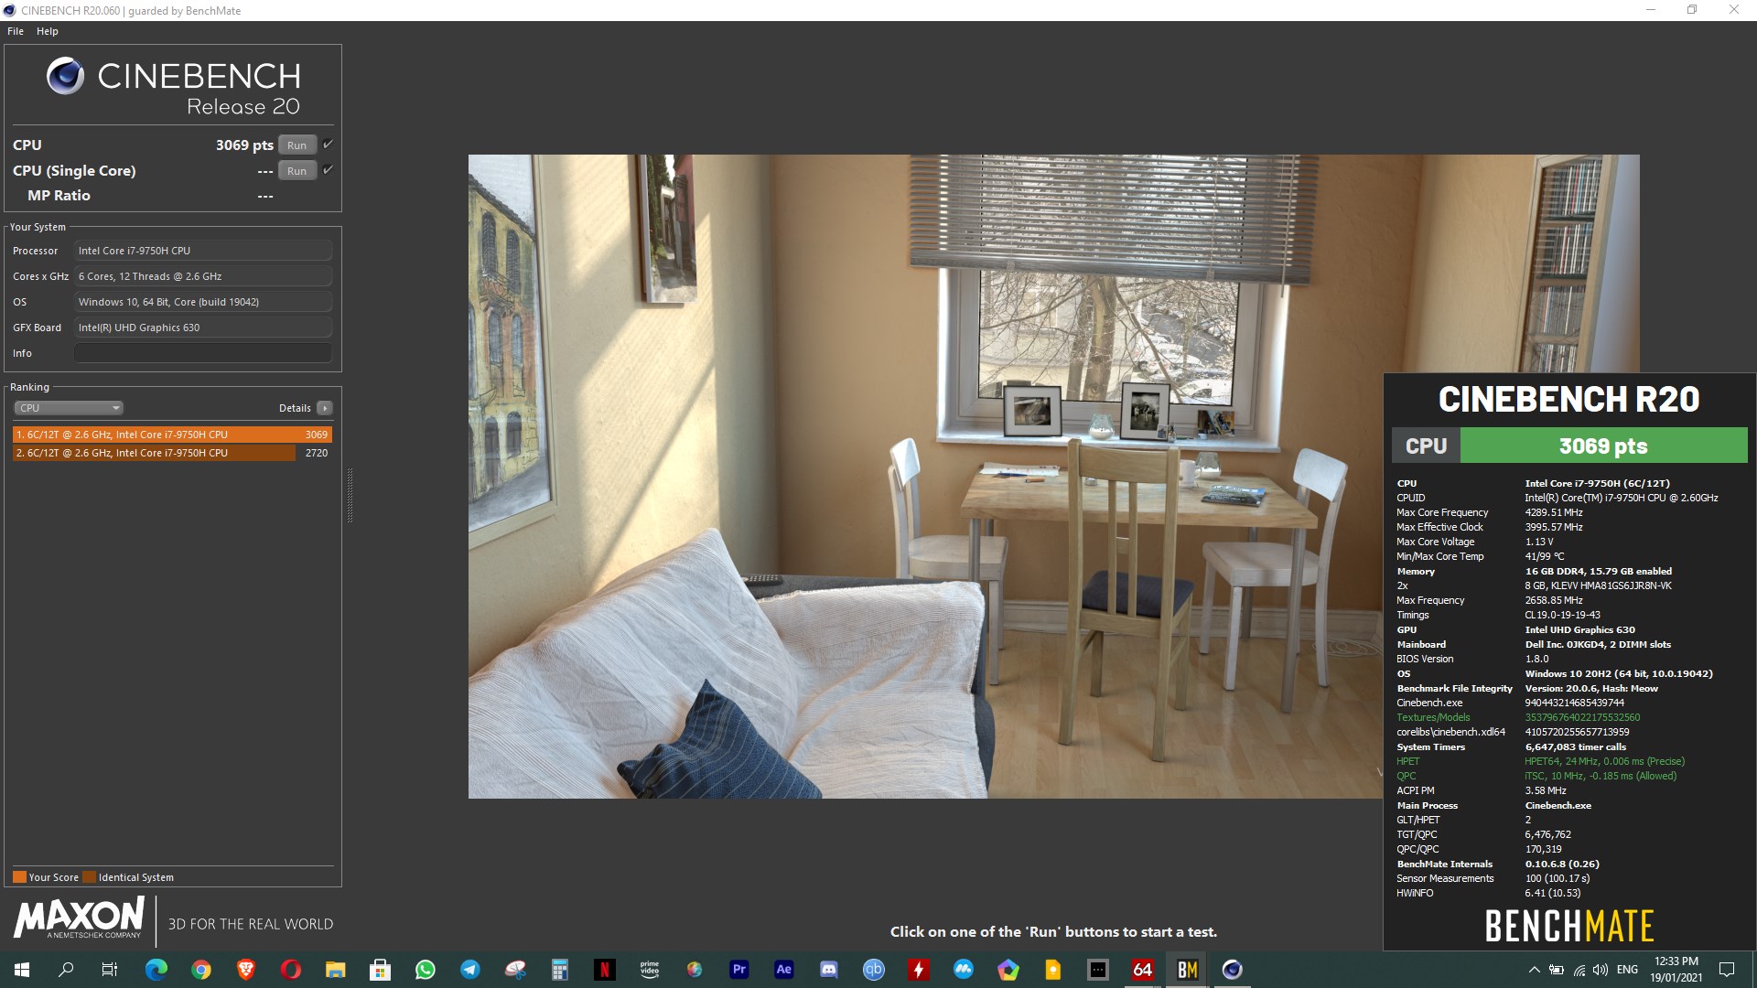
Task: Open volume control in system tray
Action: point(1601,970)
